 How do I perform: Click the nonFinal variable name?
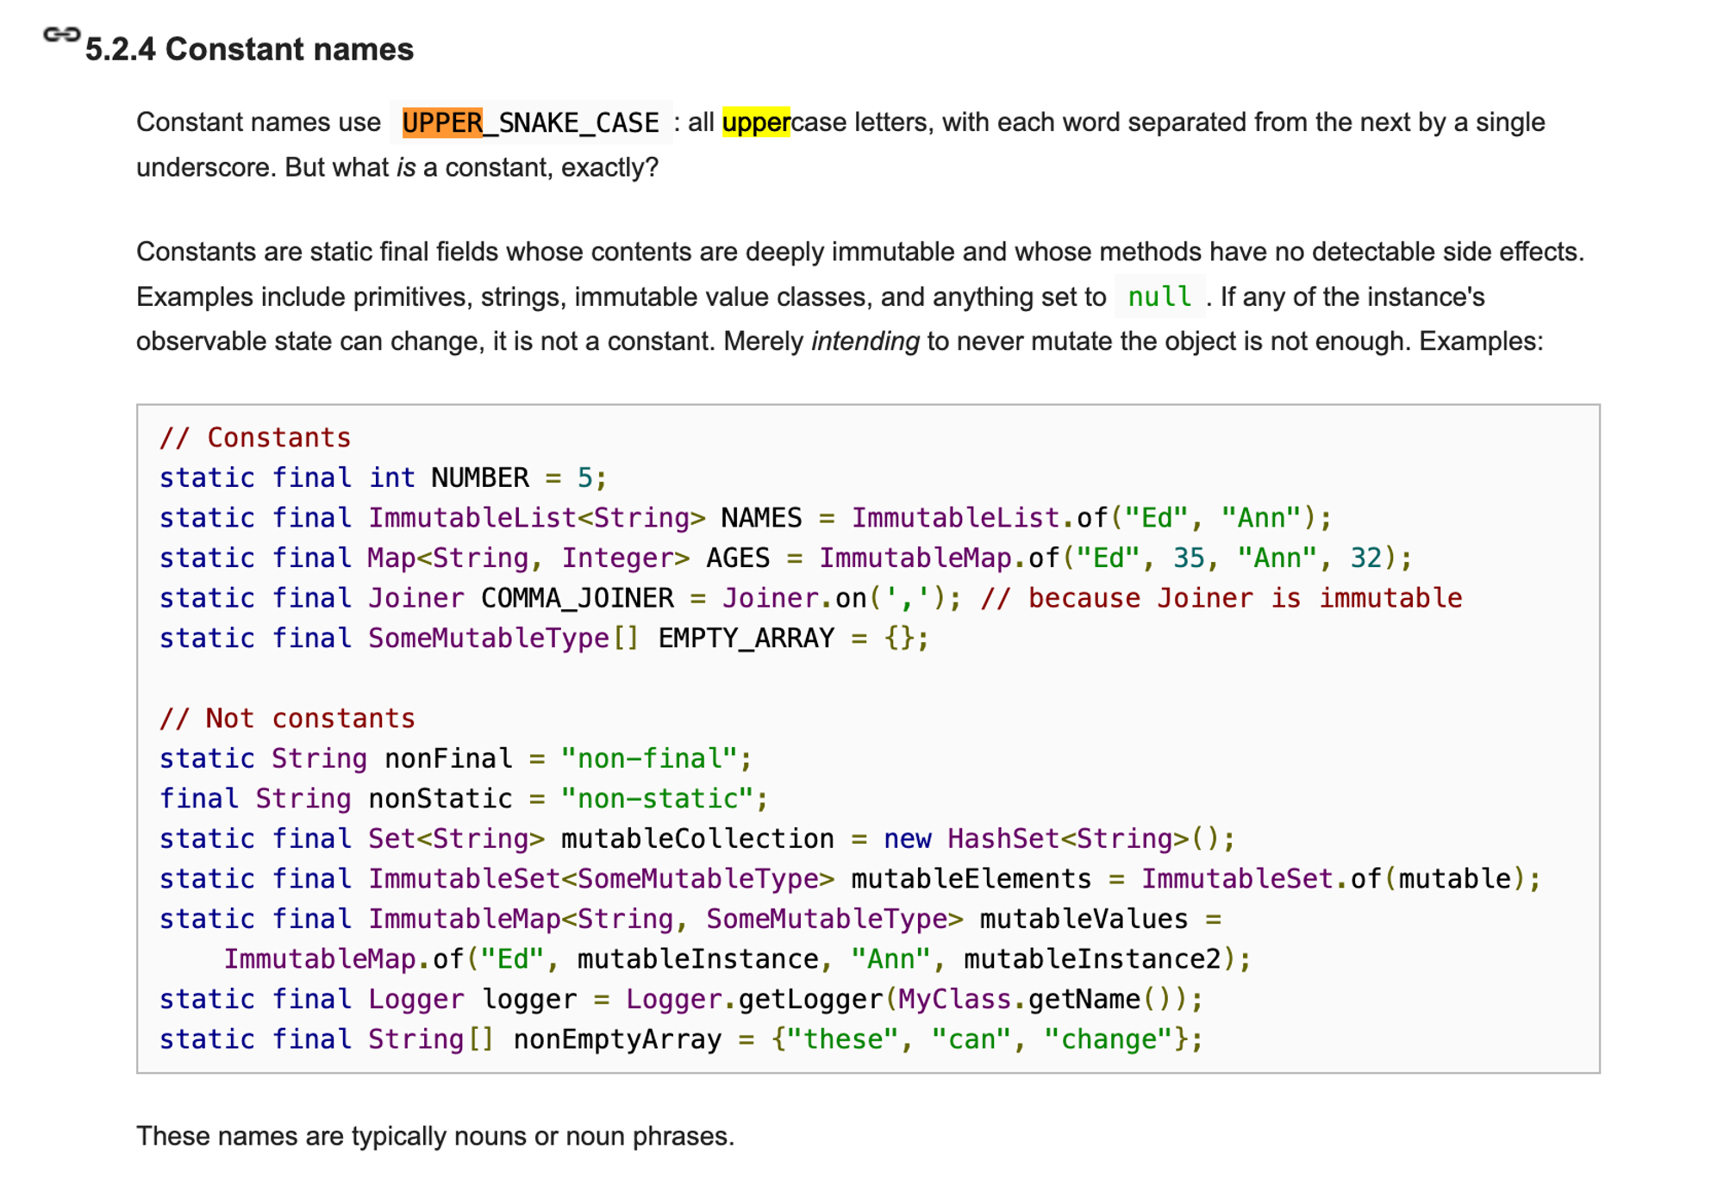click(448, 758)
